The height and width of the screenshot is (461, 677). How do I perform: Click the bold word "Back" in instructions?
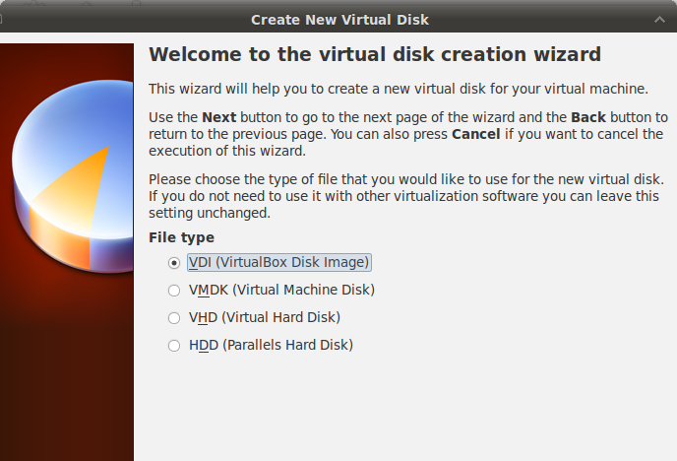[x=589, y=116]
